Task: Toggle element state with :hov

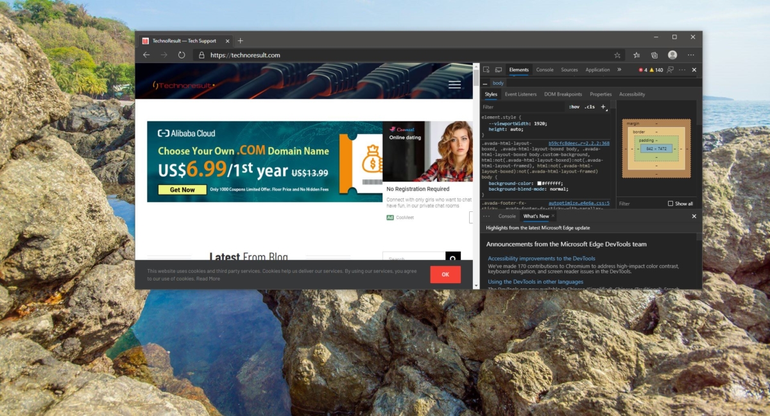Action: (x=574, y=107)
